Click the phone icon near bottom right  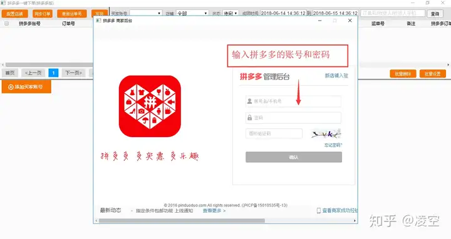click(319, 211)
